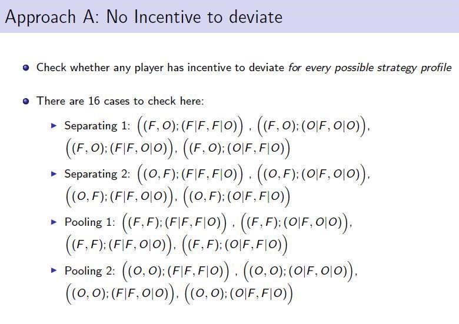This screenshot has height=324, width=459.
Task: Click the italic phrase "for every possible strategy profile"
Action: [x=370, y=68]
